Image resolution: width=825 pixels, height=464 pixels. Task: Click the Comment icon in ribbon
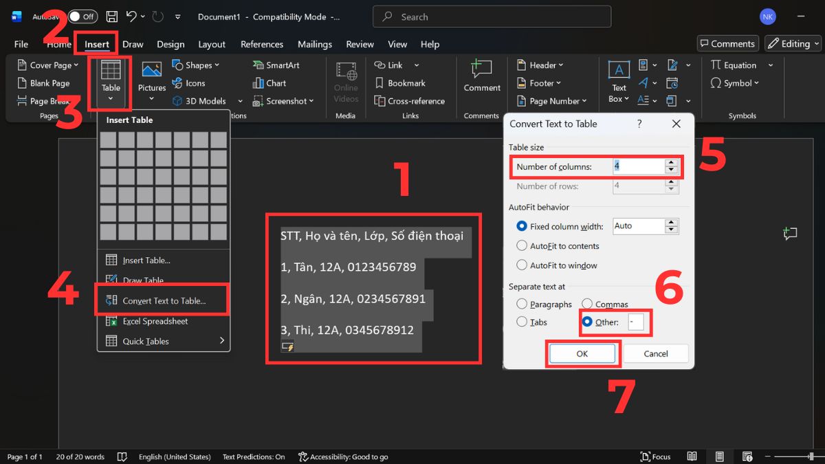click(x=482, y=71)
